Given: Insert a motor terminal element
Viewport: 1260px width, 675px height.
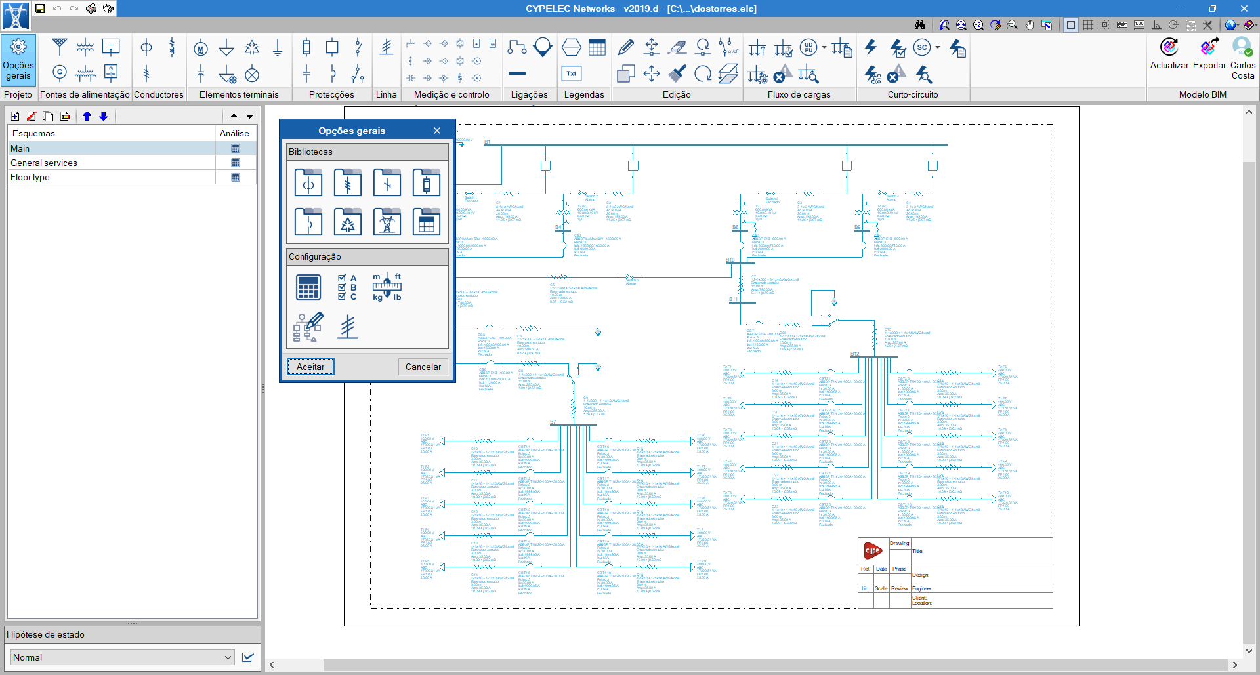Looking at the screenshot, I should coord(201,48).
